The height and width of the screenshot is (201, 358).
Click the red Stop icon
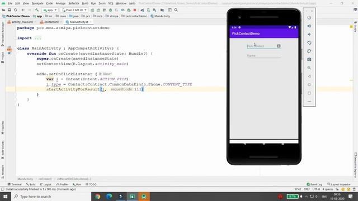click(x=135, y=10)
